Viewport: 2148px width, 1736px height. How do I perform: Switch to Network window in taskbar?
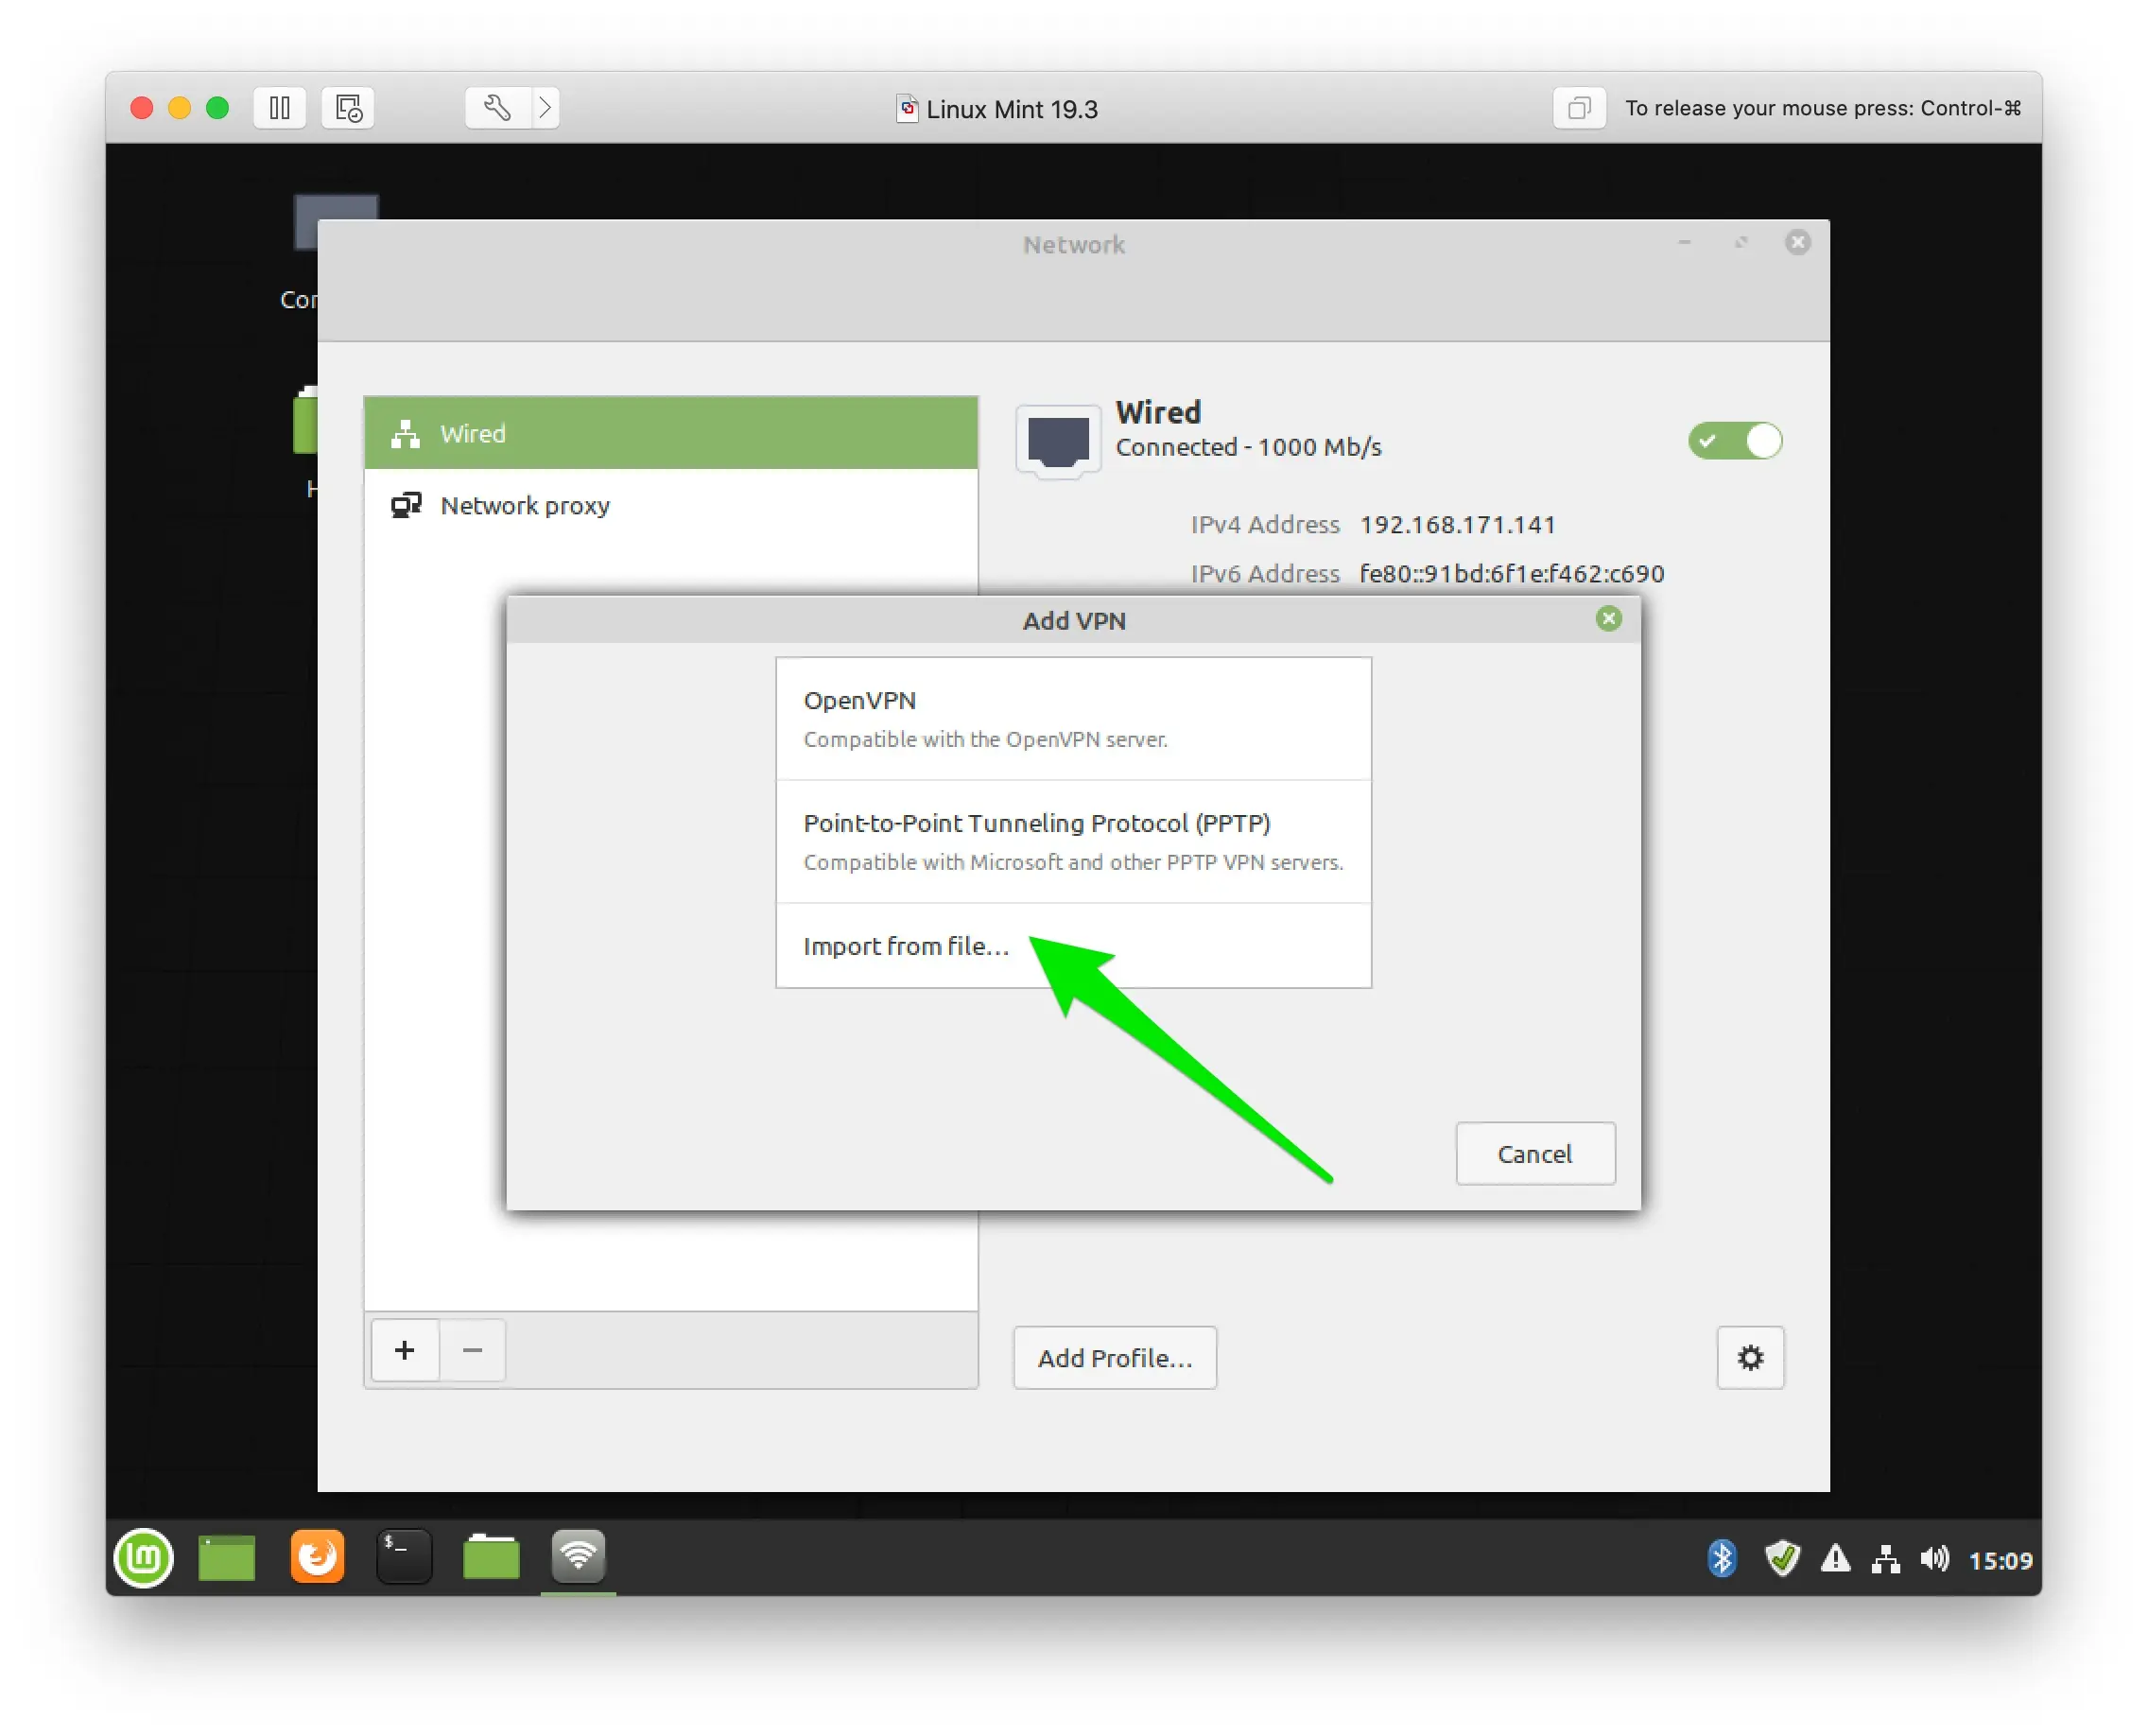pyautogui.click(x=578, y=1557)
